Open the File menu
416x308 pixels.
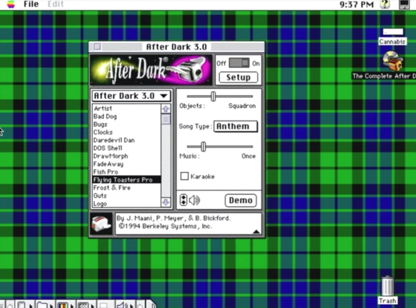[x=31, y=4]
